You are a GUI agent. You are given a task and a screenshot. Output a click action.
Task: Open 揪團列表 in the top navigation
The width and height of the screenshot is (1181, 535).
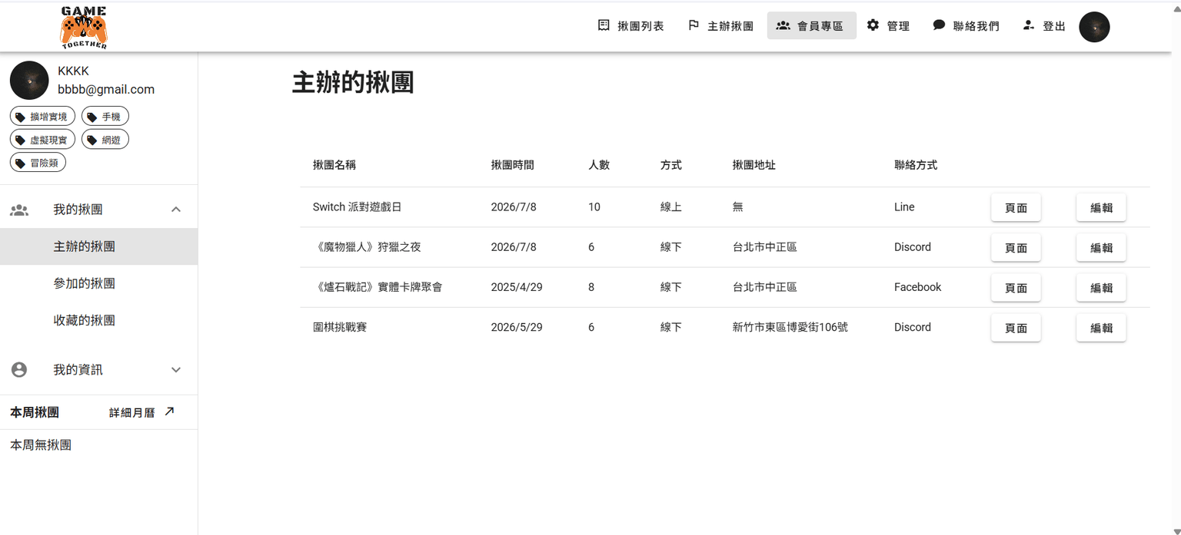tap(631, 25)
